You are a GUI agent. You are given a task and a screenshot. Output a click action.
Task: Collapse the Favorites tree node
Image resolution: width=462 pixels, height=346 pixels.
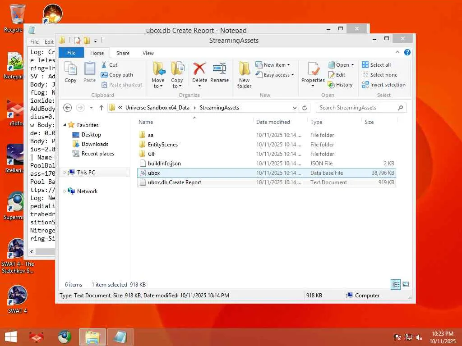click(x=65, y=125)
